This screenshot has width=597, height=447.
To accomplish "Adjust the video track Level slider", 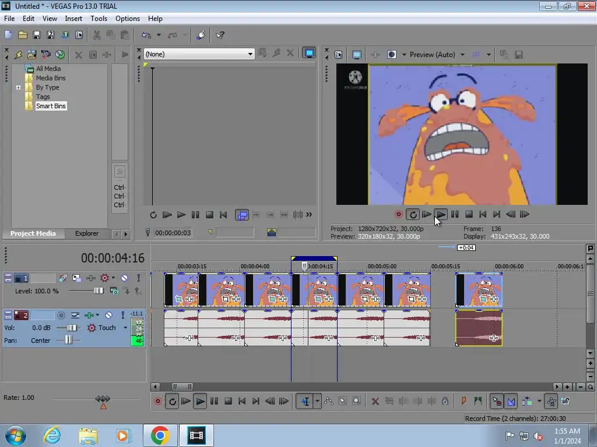I will point(99,291).
